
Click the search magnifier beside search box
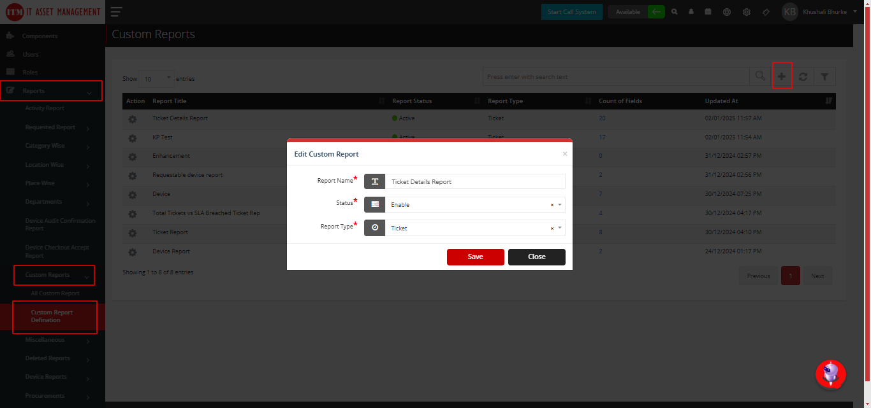pos(760,76)
